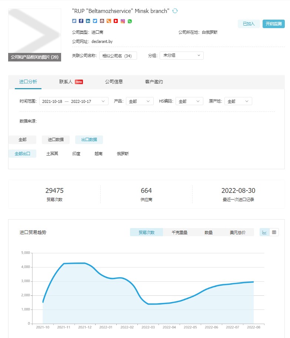Switch to the 客户邀约 tab
Screen dimensions: 290x338
tap(154, 82)
